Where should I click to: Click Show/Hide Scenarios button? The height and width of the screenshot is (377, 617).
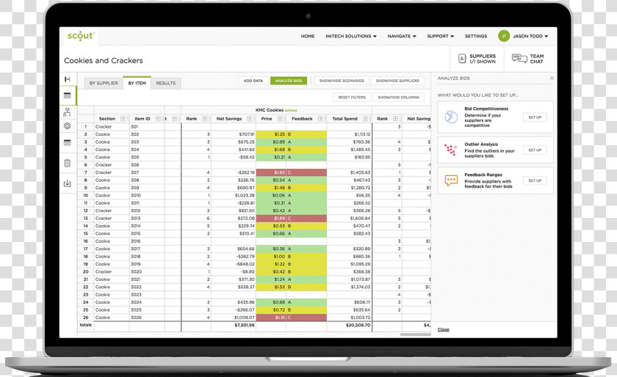(342, 81)
